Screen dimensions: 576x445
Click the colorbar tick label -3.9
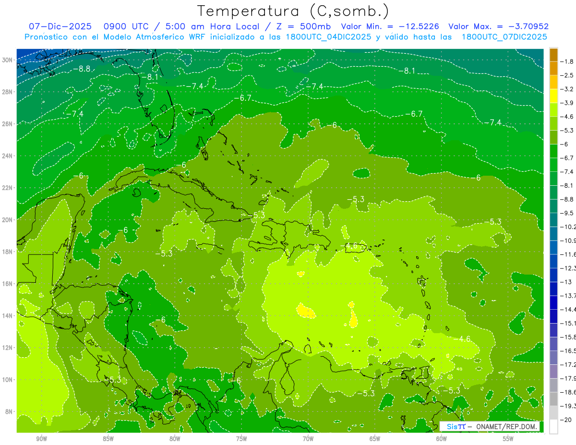pos(567,103)
